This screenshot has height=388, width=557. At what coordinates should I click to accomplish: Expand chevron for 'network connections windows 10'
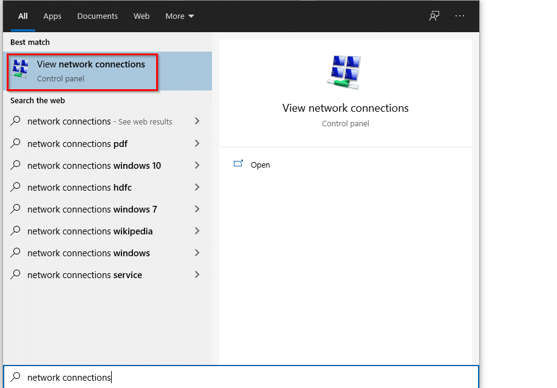click(x=197, y=165)
